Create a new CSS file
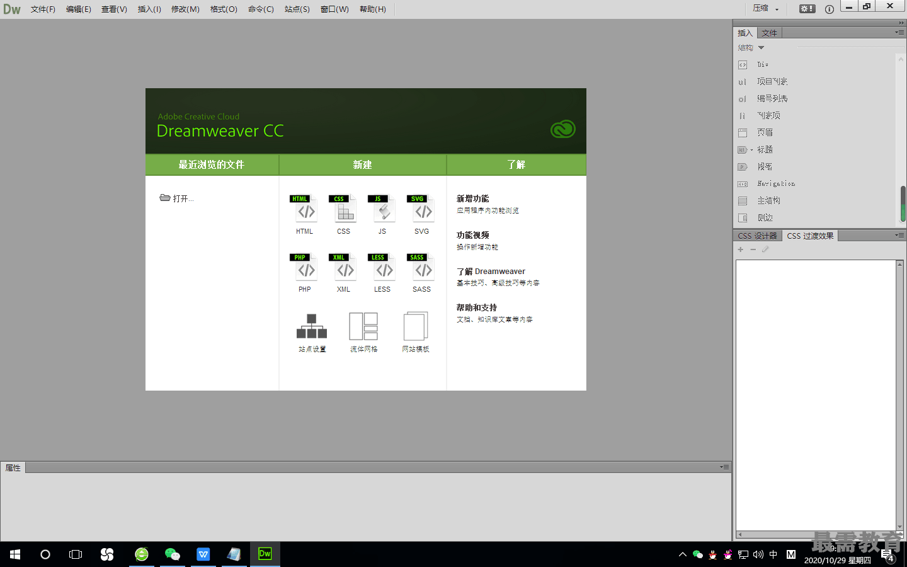The height and width of the screenshot is (567, 907). 344,214
